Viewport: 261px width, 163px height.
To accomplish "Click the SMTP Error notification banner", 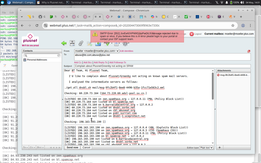I will pos(137,36).
